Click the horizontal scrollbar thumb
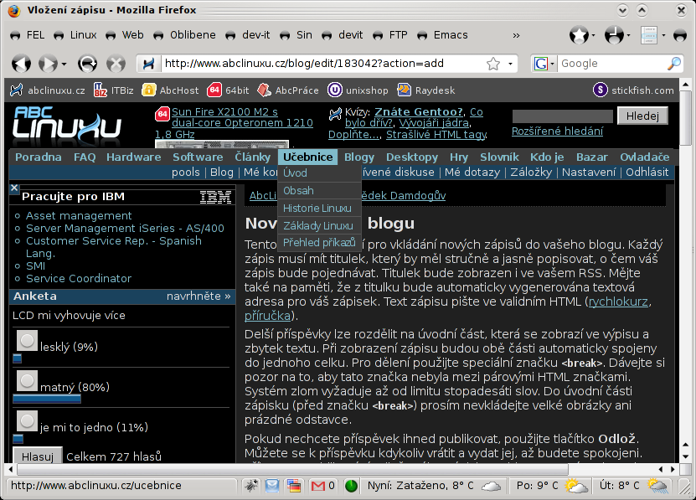 coord(292,469)
